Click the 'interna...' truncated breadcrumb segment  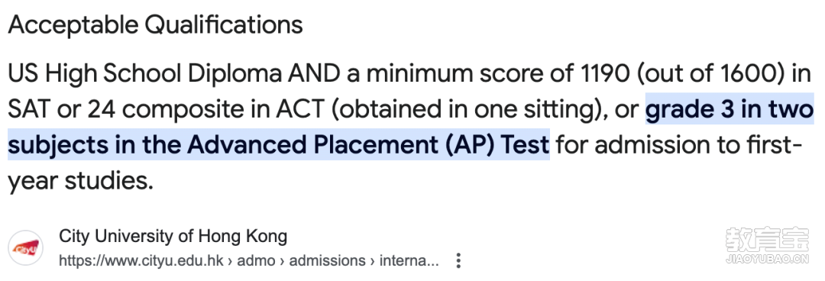click(409, 260)
